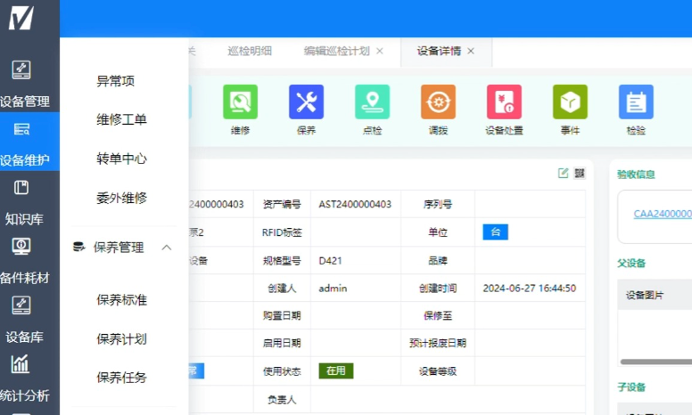Switch to the 巡检明细 tab
The image size is (692, 415).
tap(250, 52)
